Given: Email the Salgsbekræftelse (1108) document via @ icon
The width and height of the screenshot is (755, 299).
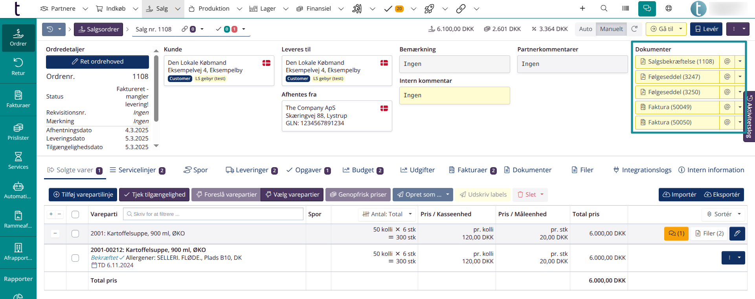Looking at the screenshot, I should click(x=727, y=62).
